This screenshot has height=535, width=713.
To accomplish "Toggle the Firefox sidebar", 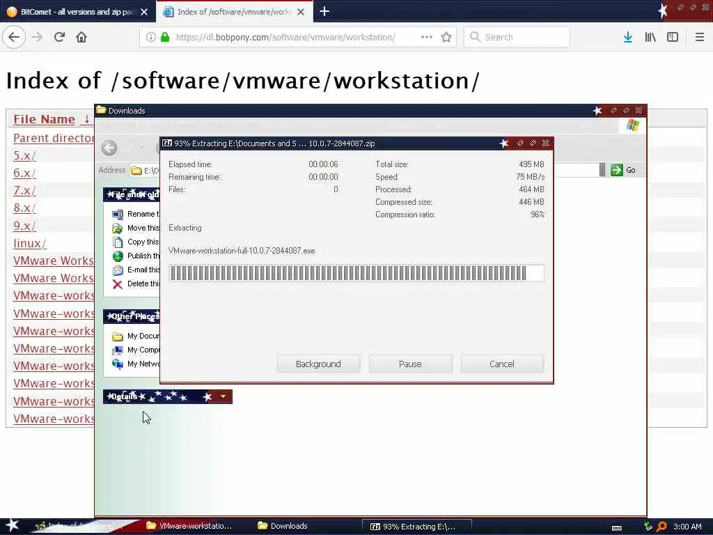I will click(673, 37).
